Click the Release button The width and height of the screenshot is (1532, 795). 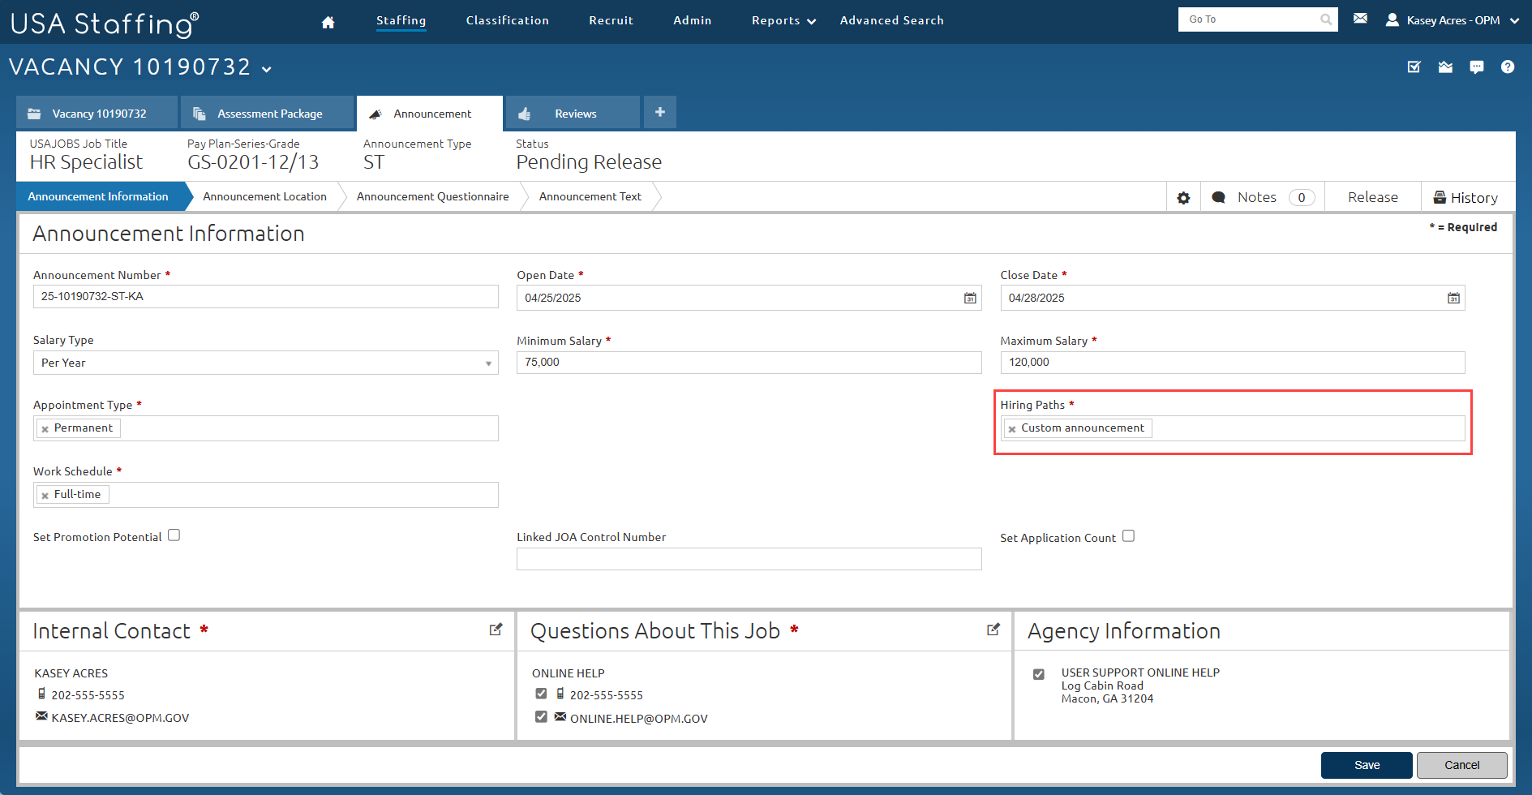pyautogui.click(x=1372, y=196)
